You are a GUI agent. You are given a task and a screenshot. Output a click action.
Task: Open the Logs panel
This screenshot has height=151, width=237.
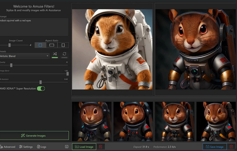pyautogui.click(x=41, y=147)
